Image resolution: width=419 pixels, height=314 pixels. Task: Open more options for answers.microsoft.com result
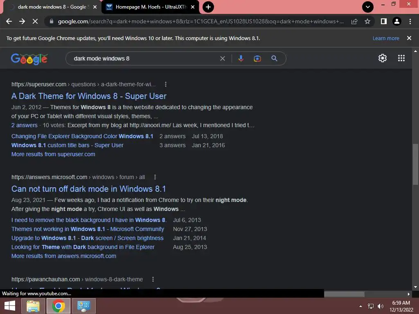tap(155, 177)
